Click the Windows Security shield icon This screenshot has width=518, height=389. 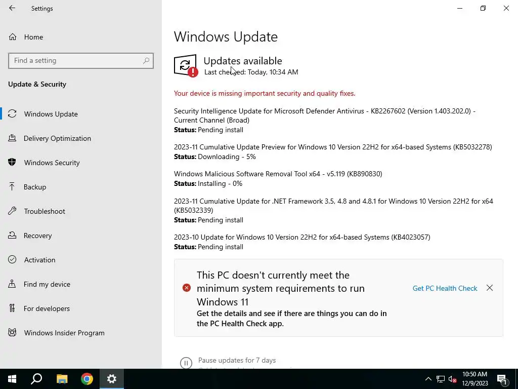click(x=12, y=162)
